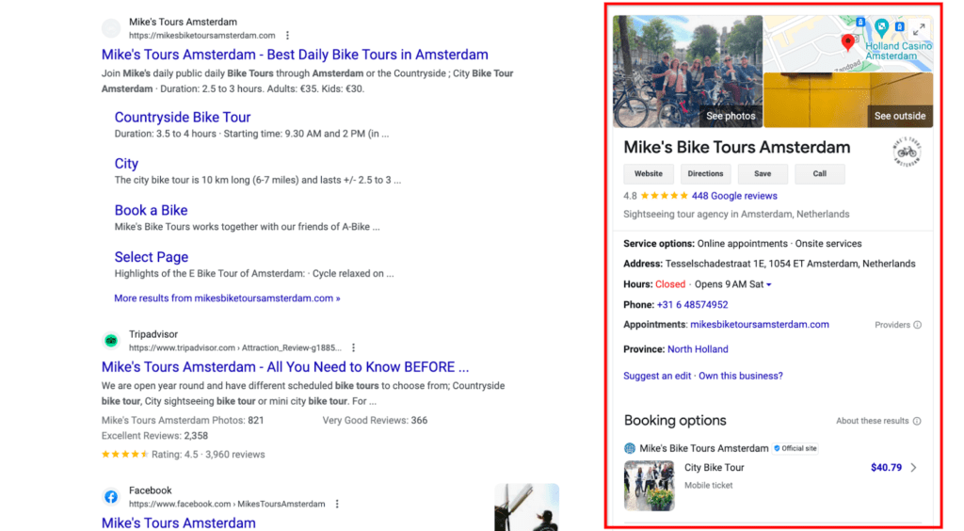Screen dimensions: 964x531
Task: Open the Select Page sitelink
Action: click(152, 258)
